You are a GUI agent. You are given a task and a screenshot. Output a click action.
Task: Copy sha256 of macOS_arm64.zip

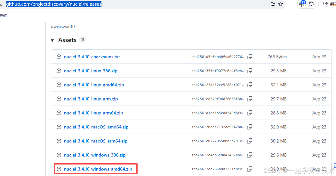250,141
